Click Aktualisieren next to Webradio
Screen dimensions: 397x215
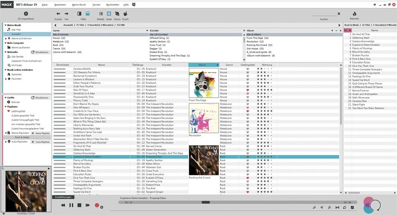[x=40, y=52]
